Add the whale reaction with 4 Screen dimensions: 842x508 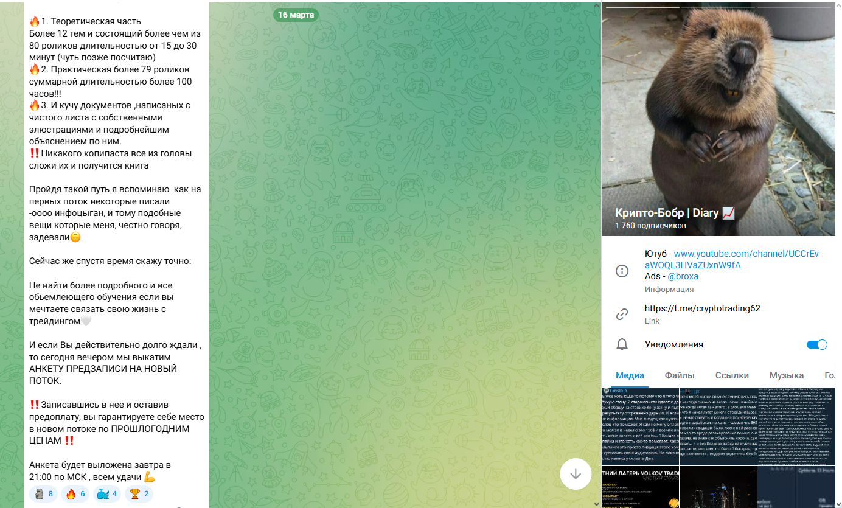pyautogui.click(x=107, y=494)
